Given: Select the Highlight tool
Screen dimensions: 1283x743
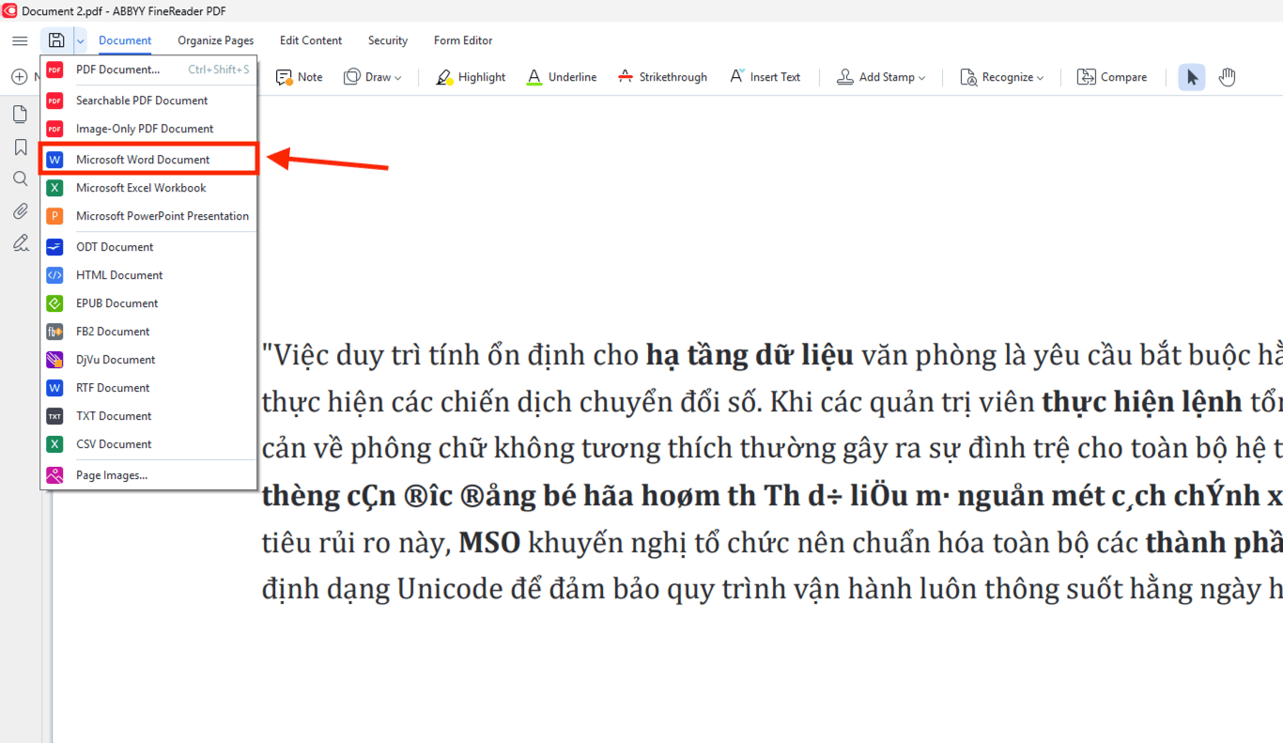Looking at the screenshot, I should pyautogui.click(x=470, y=76).
